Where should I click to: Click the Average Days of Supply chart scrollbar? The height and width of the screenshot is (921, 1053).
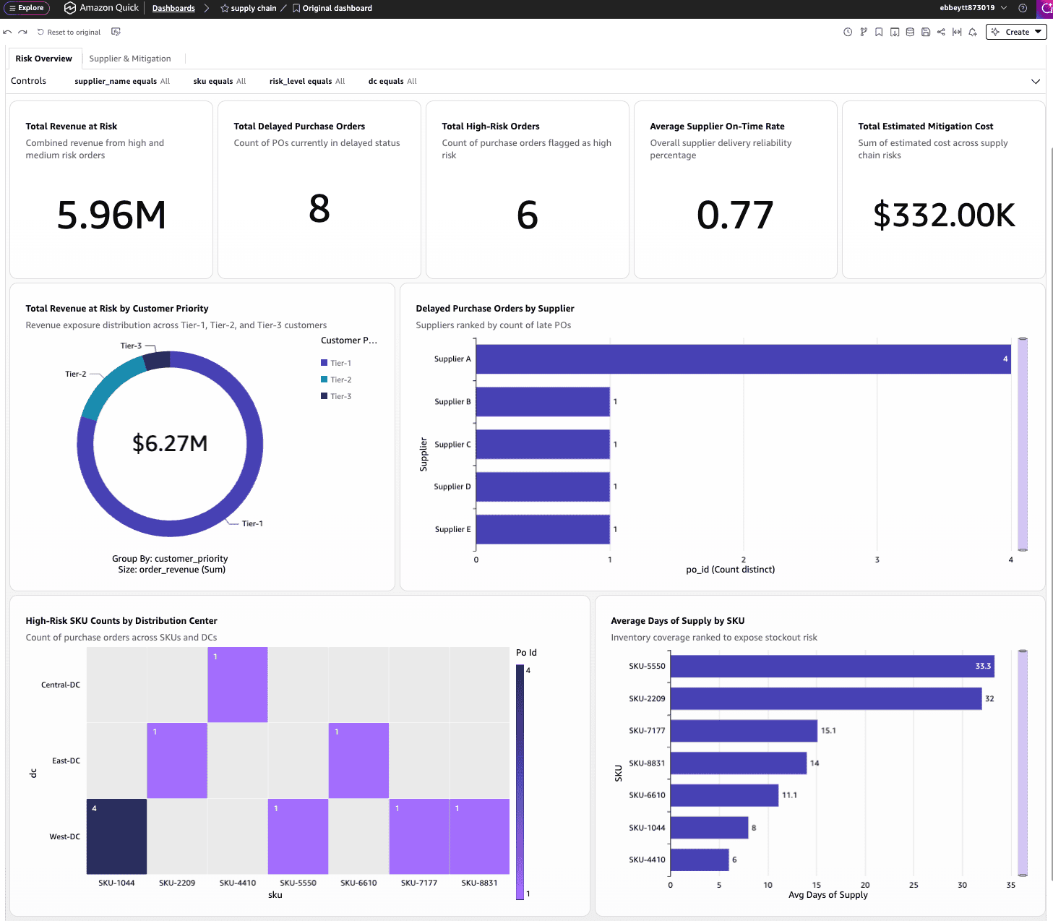[1023, 763]
